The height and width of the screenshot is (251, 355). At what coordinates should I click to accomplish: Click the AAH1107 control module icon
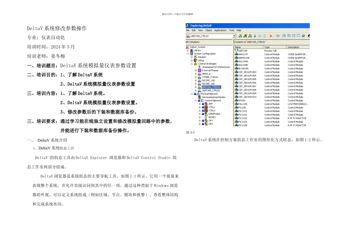pyautogui.click(x=237, y=54)
